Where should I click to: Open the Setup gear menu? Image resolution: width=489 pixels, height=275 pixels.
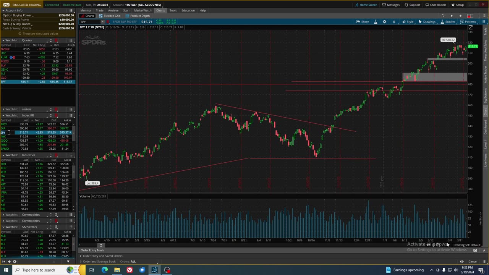point(457,5)
